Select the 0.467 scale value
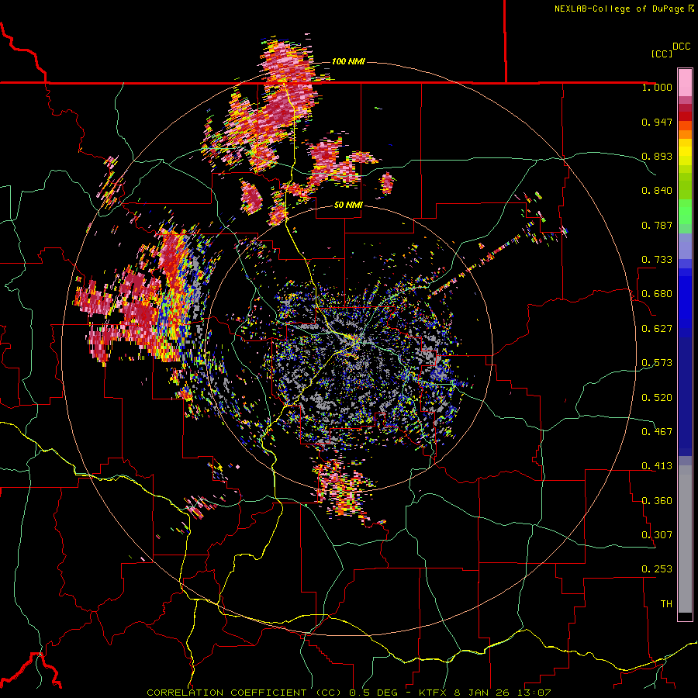This screenshot has height=698, width=698. (x=657, y=432)
